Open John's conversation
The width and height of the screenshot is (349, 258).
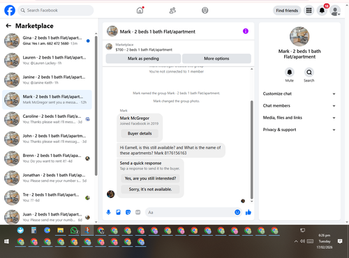47,139
